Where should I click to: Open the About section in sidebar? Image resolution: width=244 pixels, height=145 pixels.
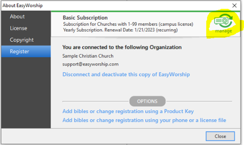click(17, 16)
